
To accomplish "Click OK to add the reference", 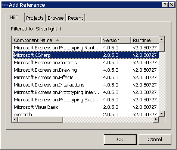I will pos(120,140).
